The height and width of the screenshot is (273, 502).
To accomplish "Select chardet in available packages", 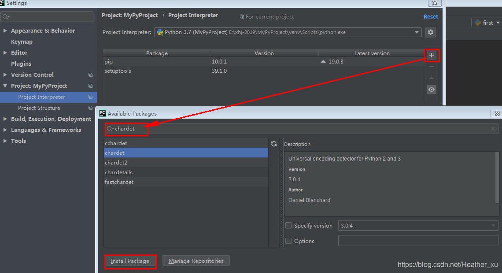I will point(186,153).
